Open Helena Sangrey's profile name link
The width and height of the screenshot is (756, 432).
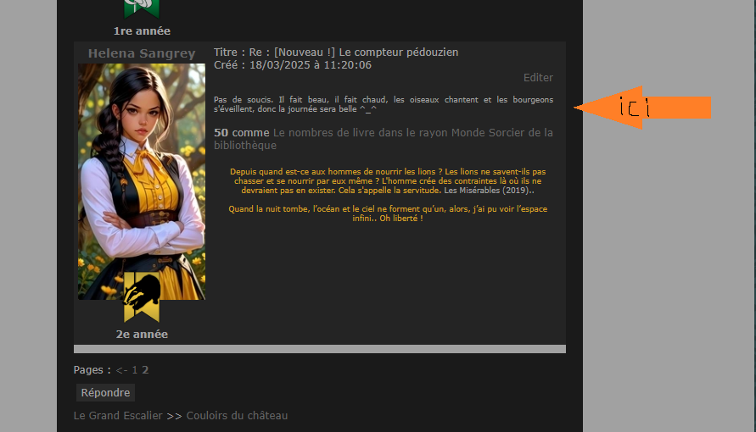[x=142, y=53]
